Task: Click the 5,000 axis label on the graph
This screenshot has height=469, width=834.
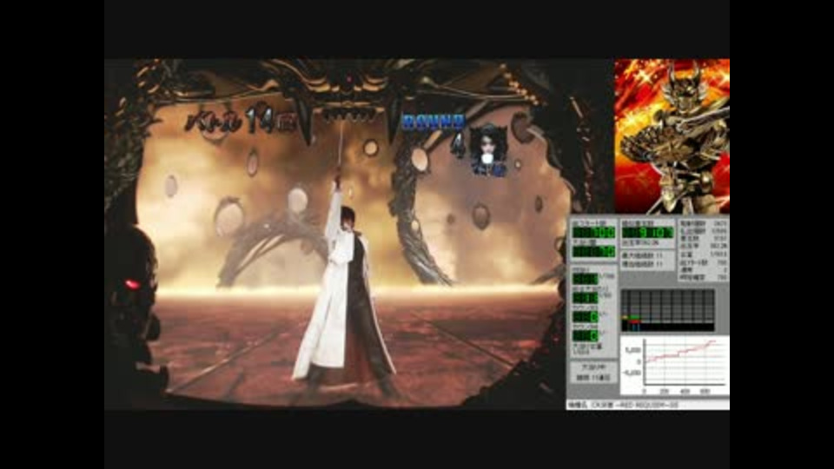Action: point(633,350)
